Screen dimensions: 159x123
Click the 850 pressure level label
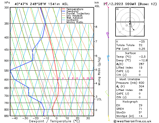click(7, 116)
